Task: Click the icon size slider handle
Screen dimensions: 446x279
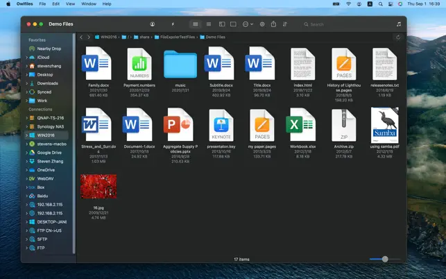Action: (x=385, y=259)
